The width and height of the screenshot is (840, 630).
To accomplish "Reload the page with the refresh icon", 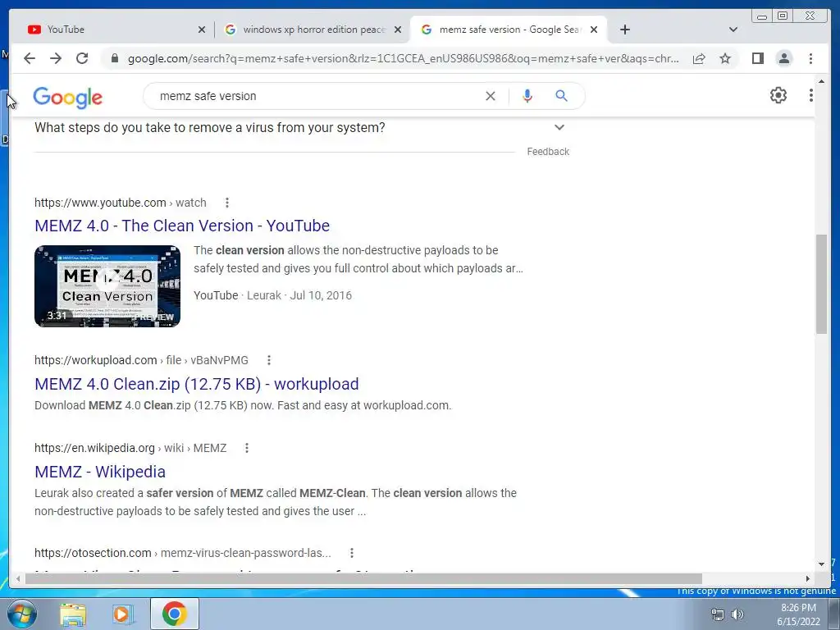I will tap(82, 58).
